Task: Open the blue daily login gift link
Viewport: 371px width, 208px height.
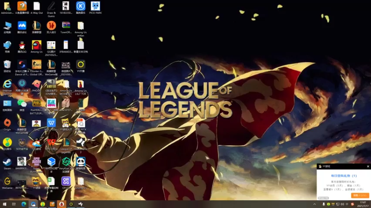Action: click(x=344, y=176)
